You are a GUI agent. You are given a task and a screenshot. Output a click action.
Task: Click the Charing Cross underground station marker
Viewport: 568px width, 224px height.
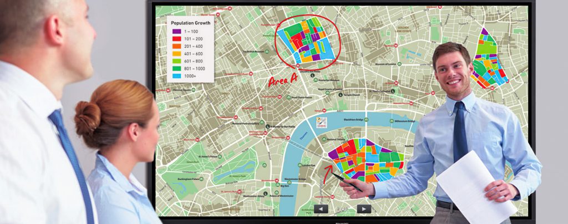(x=265, y=133)
